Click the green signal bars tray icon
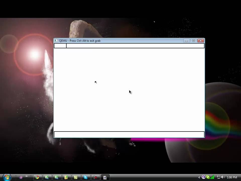This screenshot has height=181, width=241. [x=212, y=177]
